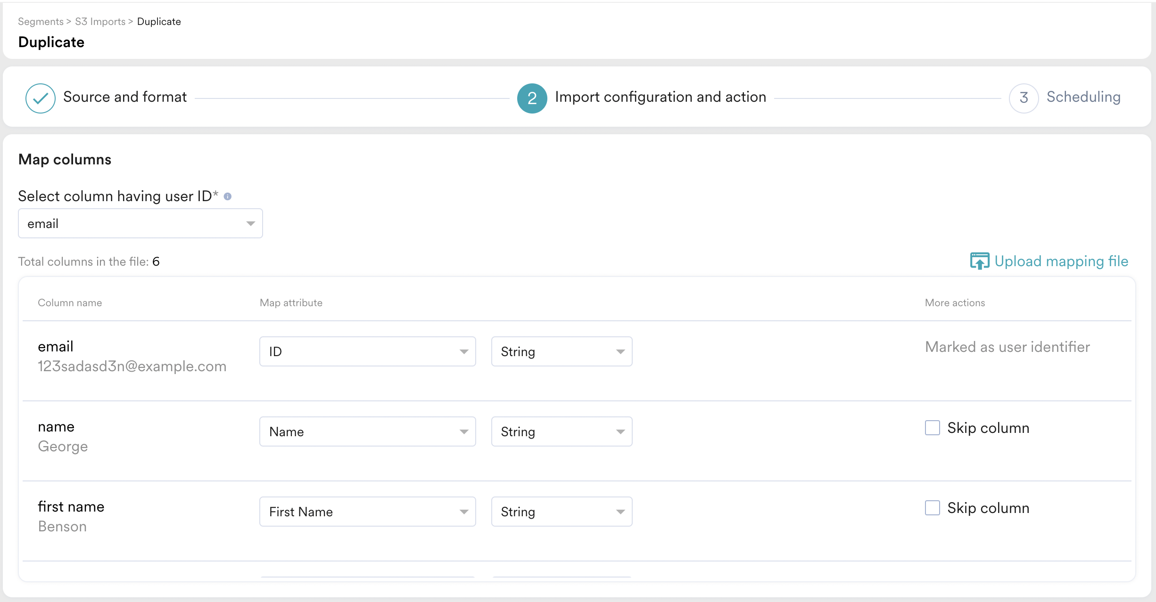1156x602 pixels.
Task: Click the Upload mapping file link
Action: (x=1061, y=261)
